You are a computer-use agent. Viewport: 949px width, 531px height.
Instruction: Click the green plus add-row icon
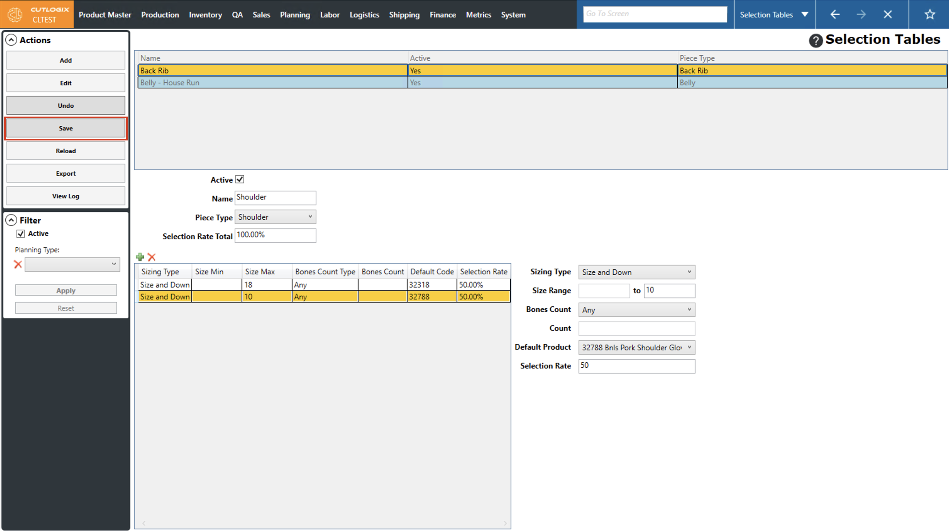(x=140, y=257)
